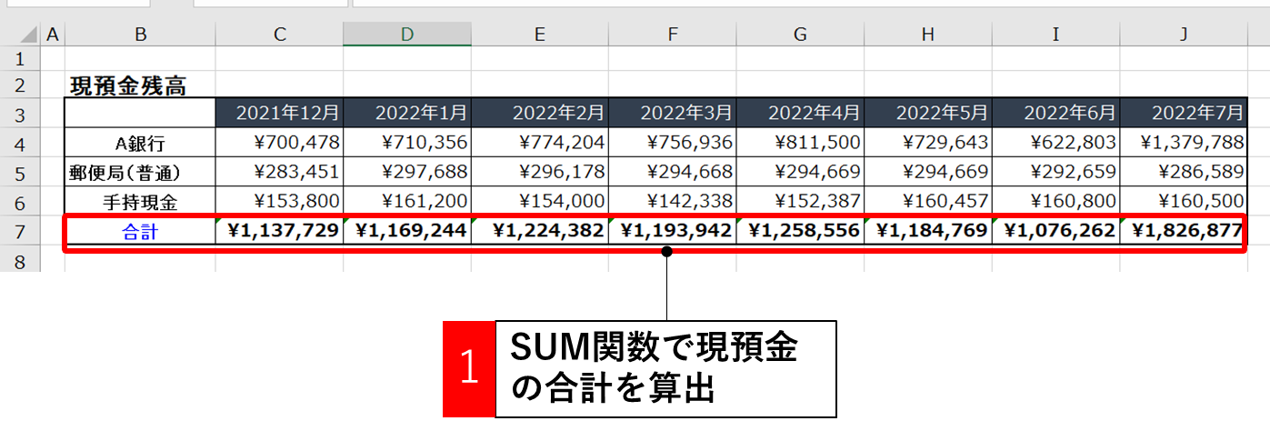Click total cell ¥1,076,262

(1055, 231)
